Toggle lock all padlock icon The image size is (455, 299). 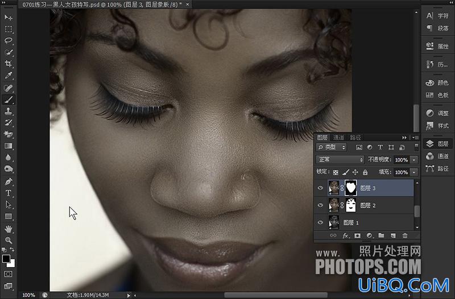coord(365,172)
